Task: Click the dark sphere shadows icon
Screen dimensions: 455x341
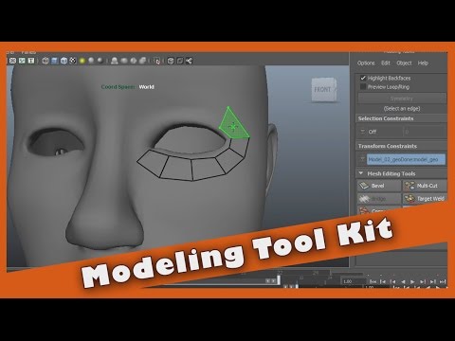Action: click(x=100, y=61)
